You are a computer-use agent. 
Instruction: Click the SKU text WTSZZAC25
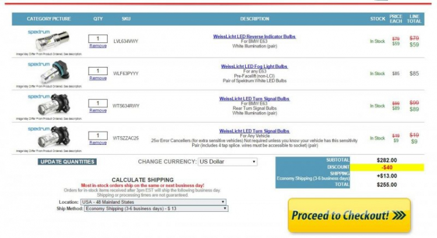(x=126, y=138)
